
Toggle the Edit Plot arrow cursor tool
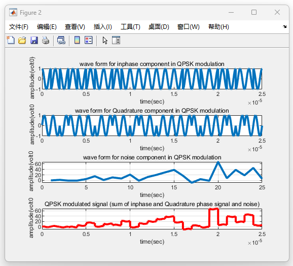[105, 40]
